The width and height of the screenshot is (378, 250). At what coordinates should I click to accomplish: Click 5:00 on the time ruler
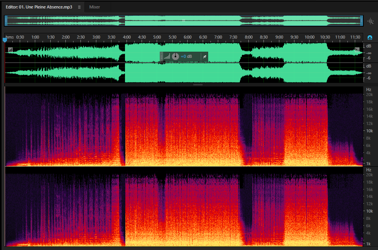tap(157, 37)
